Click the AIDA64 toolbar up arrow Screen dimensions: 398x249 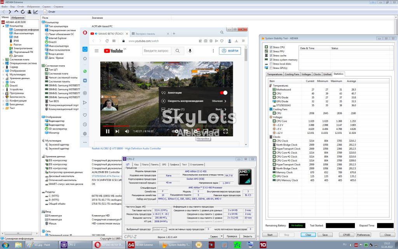(16, 12)
